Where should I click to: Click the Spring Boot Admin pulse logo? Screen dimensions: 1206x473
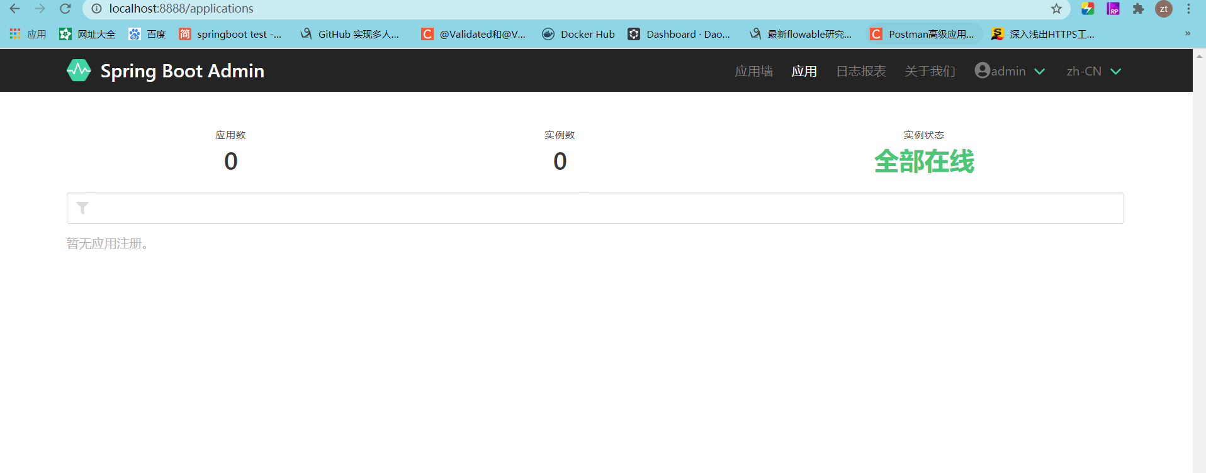coord(79,70)
